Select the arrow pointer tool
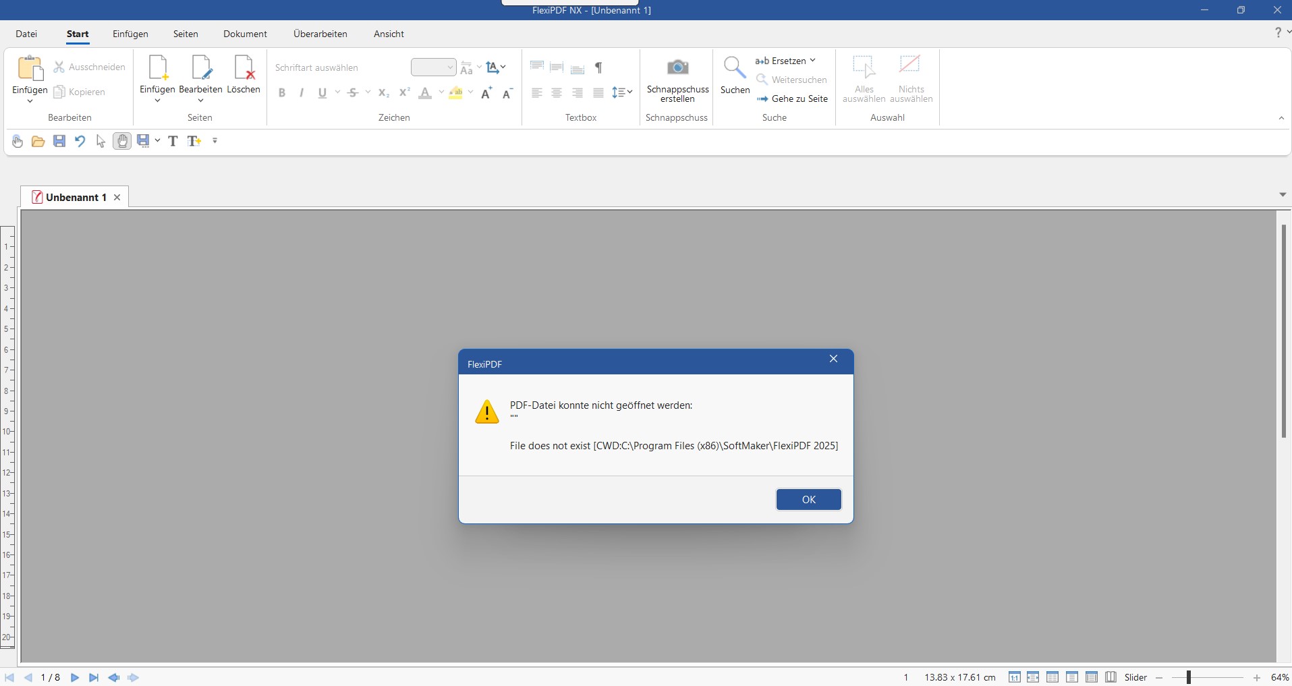 101,141
